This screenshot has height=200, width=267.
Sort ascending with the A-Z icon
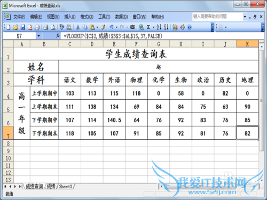[159, 27]
